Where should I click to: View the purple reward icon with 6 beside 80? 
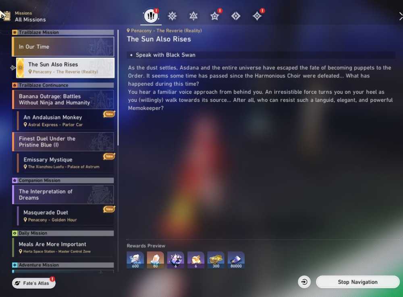(176, 260)
